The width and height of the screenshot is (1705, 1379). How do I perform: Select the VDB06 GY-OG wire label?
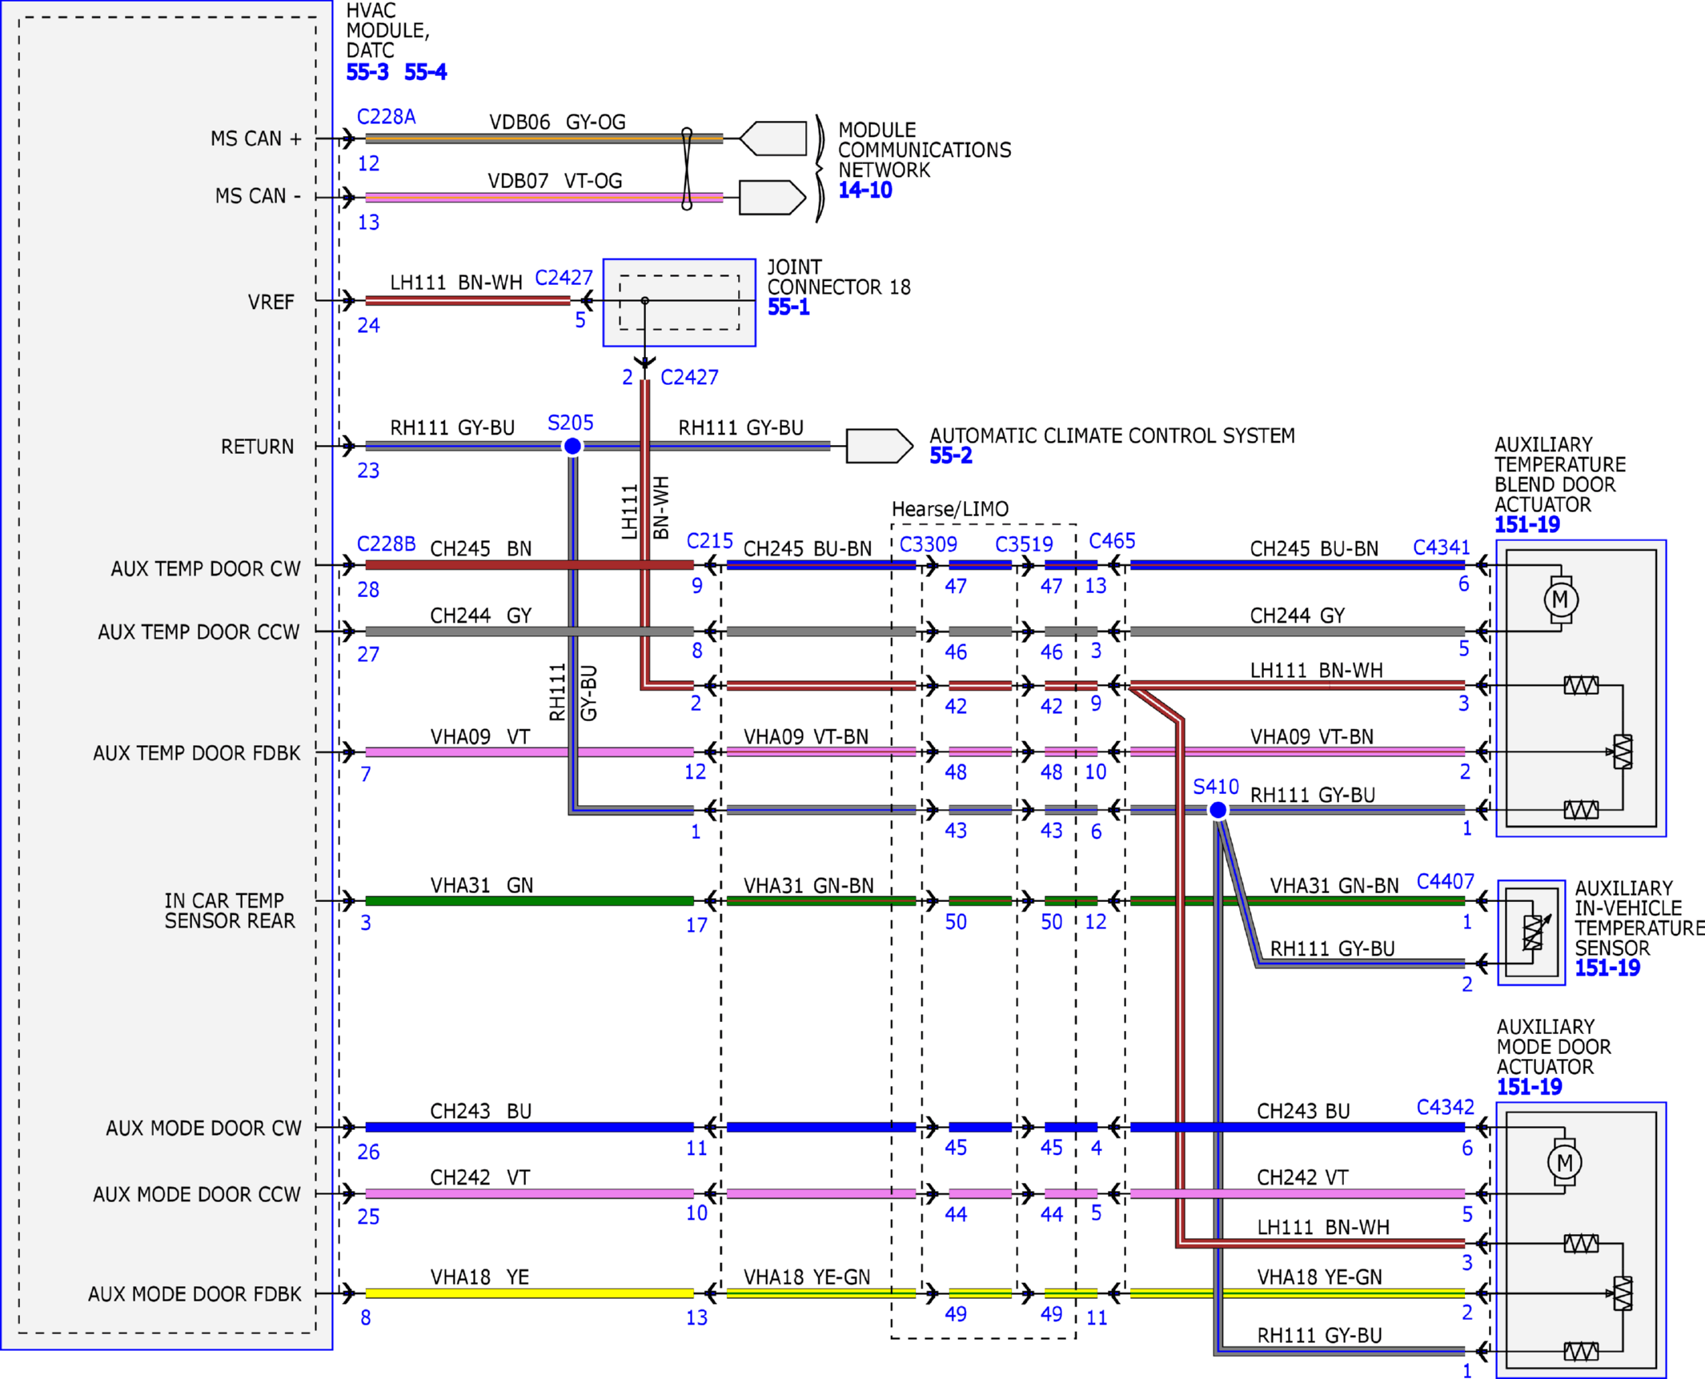point(557,122)
